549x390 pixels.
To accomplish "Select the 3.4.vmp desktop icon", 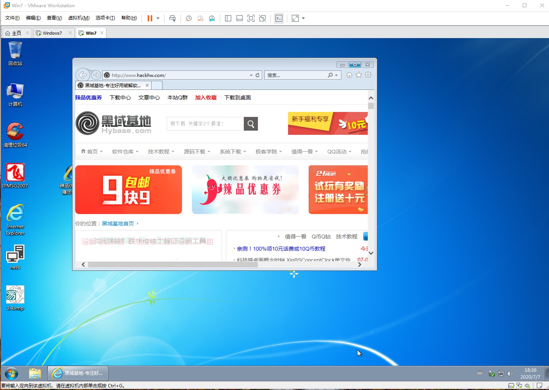I will [15, 298].
